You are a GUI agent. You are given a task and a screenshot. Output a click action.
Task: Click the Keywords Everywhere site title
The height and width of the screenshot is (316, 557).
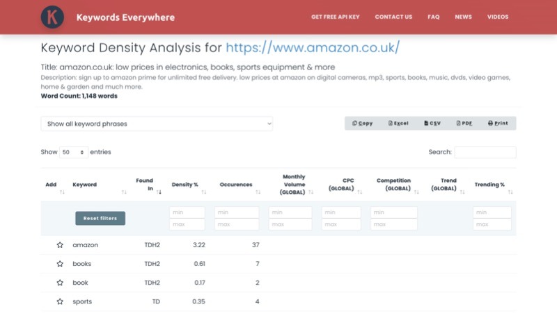(x=125, y=17)
